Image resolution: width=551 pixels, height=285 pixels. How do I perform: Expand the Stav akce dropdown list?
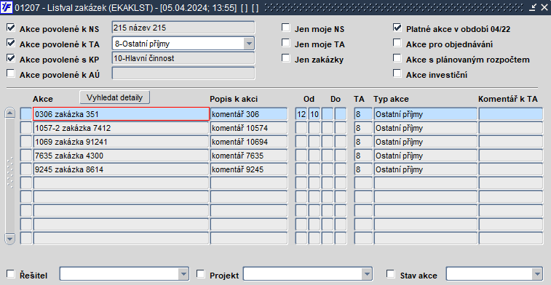click(537, 274)
